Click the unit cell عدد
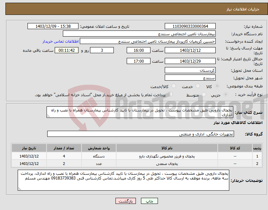 99,164
